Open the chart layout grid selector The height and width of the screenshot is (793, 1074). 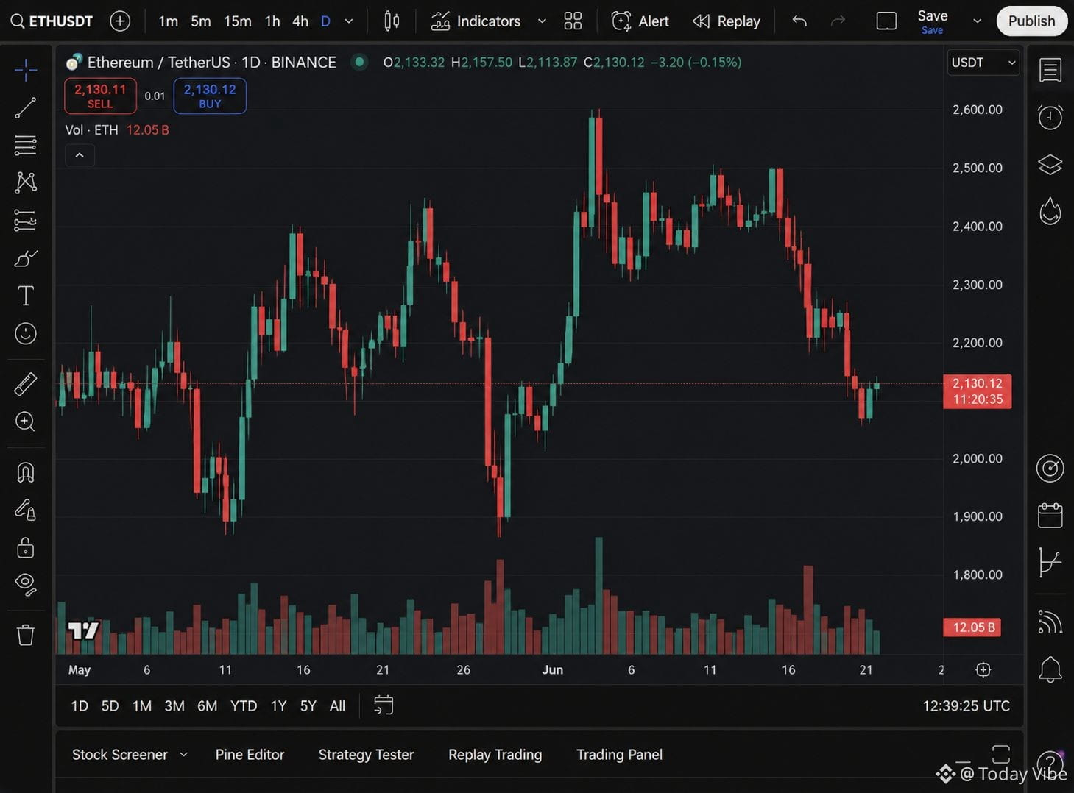(x=573, y=21)
